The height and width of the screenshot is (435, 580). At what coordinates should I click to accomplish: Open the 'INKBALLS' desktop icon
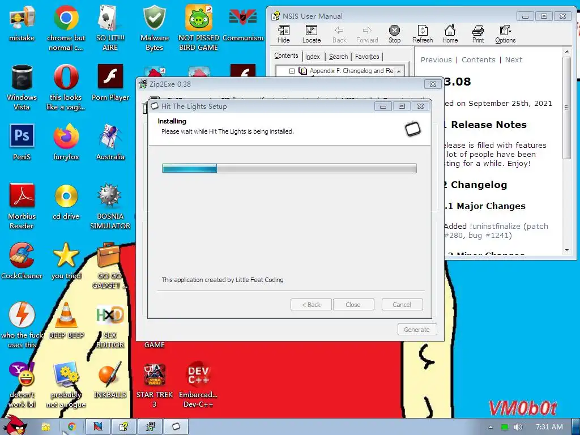point(110,380)
